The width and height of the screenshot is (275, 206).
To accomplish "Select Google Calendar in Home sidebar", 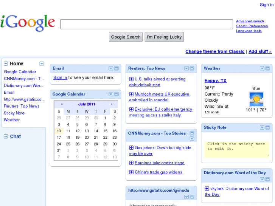I will 20,72.
